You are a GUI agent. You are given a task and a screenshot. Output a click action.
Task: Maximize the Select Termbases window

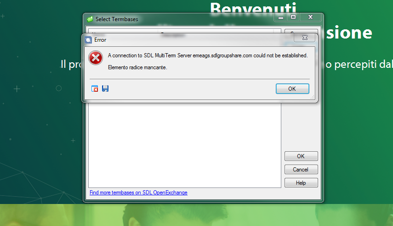pos(293,17)
